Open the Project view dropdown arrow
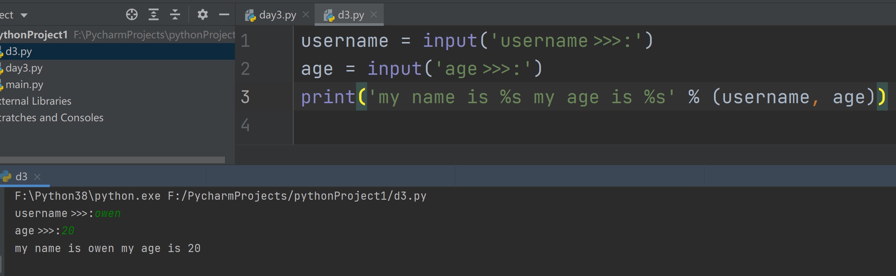The image size is (896, 276). click(24, 15)
